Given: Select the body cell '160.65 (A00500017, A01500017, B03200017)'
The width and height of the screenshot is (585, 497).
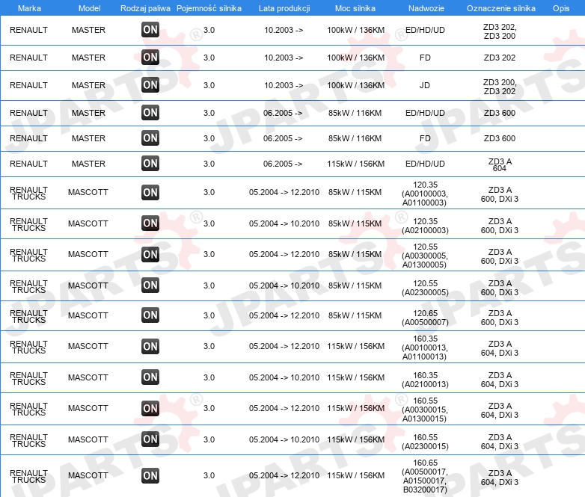Looking at the screenshot, I should click(425, 476).
